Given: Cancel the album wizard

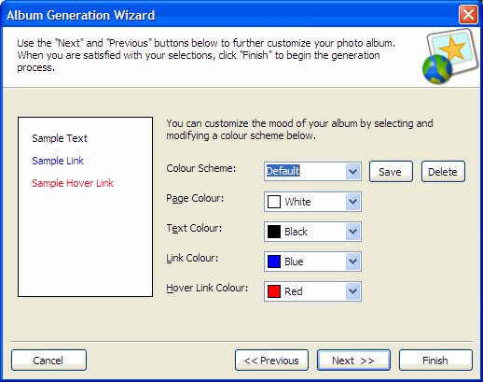Looking at the screenshot, I should tap(48, 361).
